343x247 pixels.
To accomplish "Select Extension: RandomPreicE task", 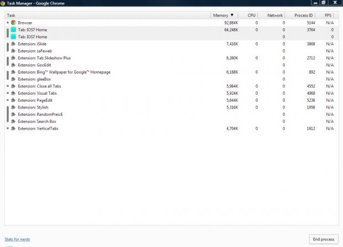I will coord(171,114).
